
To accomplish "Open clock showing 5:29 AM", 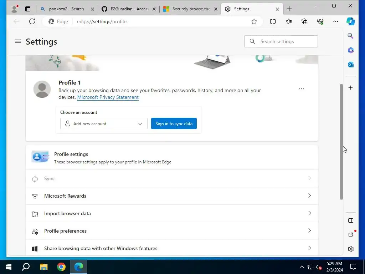I will [334, 267].
